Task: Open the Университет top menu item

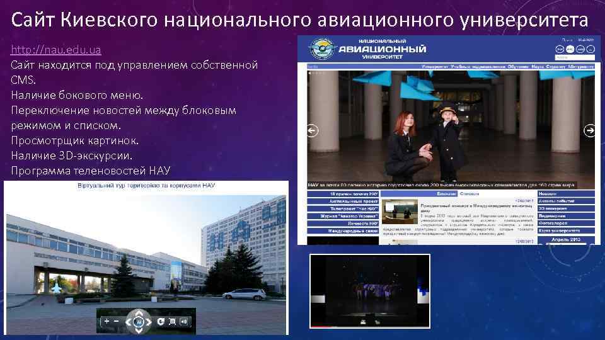Action: tap(435, 67)
